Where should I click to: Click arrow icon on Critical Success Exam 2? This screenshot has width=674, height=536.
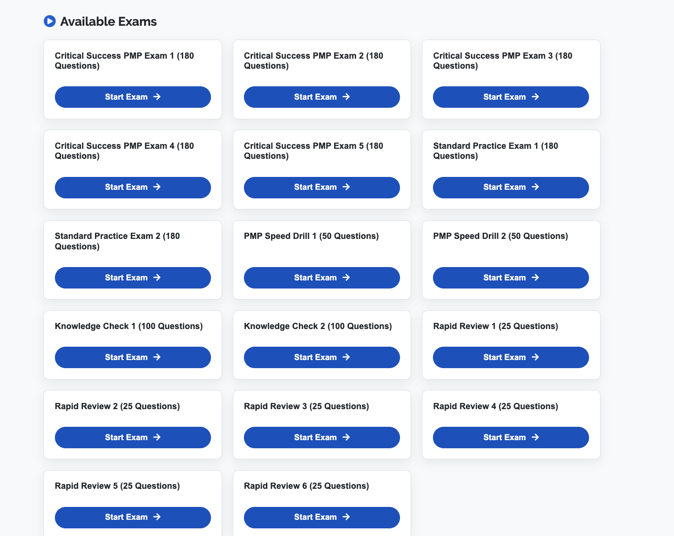point(347,97)
